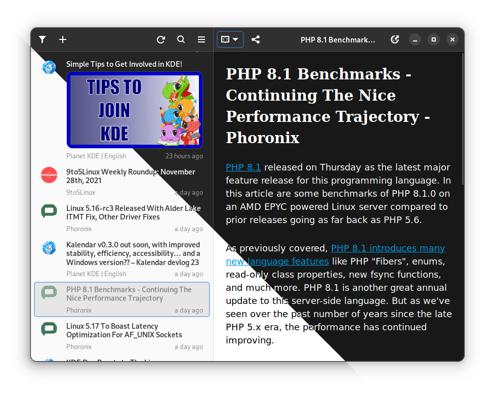Open the 'PHP 8.1' link in article
This screenshot has width=495, height=395.
point(243,167)
